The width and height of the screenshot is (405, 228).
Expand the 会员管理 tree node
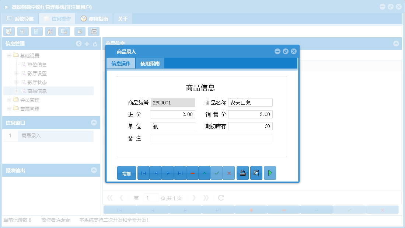[x=8, y=100]
